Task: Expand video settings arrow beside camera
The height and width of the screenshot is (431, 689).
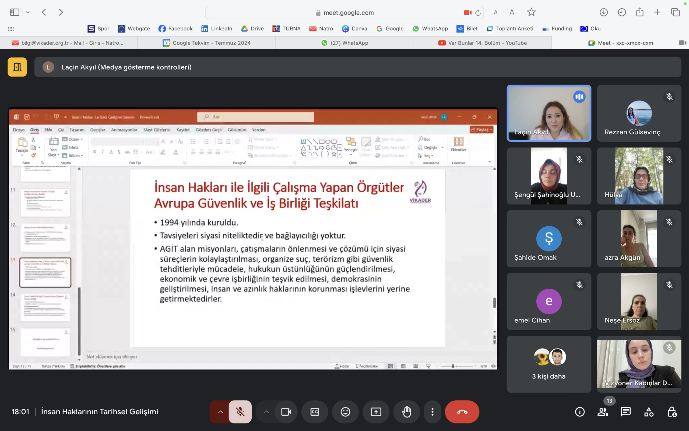Action: click(x=266, y=412)
